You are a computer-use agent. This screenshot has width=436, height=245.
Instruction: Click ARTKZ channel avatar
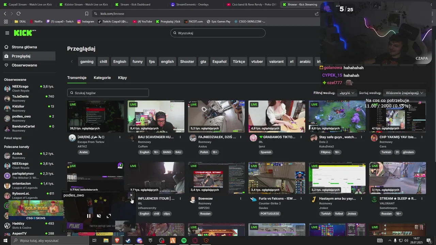click(x=72, y=138)
